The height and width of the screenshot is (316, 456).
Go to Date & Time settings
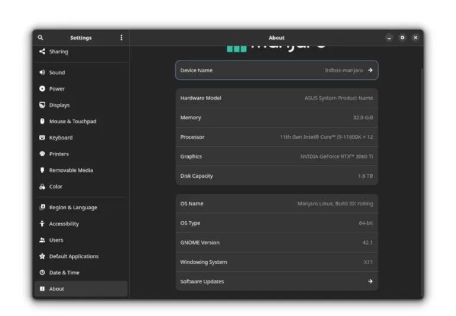click(81, 273)
